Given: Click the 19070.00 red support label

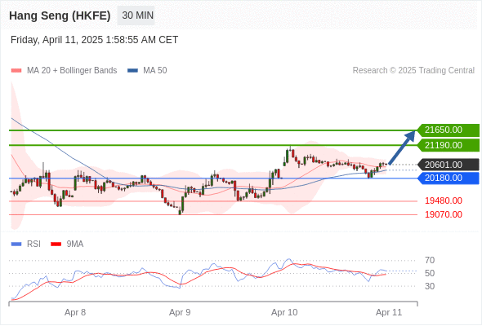Looking at the screenshot, I should (x=444, y=214).
